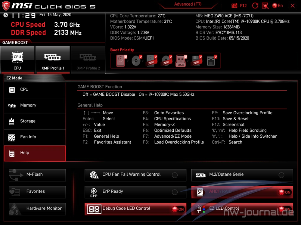Open Hardware Monitor
This screenshot has height=225, width=301.
pyautogui.click(x=37, y=209)
